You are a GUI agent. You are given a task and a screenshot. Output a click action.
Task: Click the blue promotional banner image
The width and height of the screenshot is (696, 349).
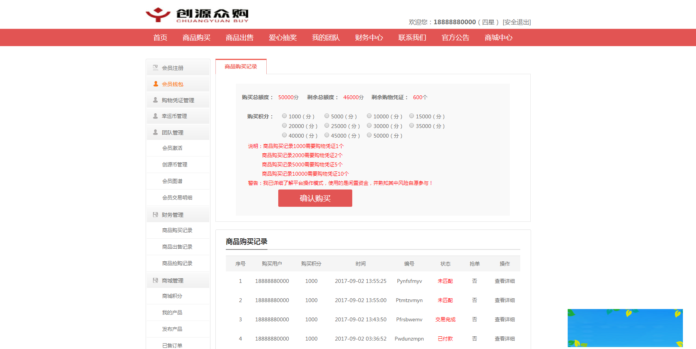(625, 328)
